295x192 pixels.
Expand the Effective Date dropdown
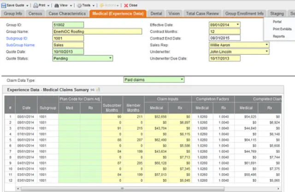tap(238, 24)
